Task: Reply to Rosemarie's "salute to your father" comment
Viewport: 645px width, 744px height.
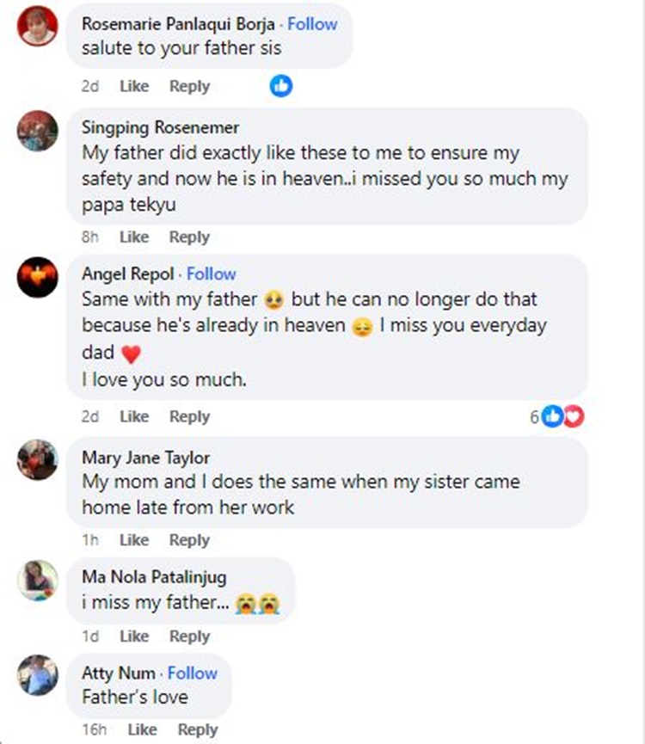Action: tap(189, 86)
